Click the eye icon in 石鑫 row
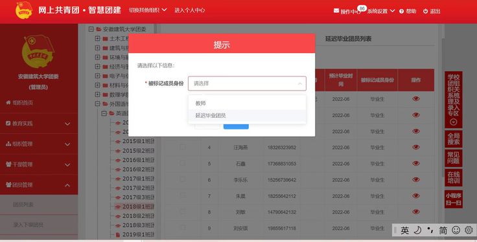 [x=416, y=163]
